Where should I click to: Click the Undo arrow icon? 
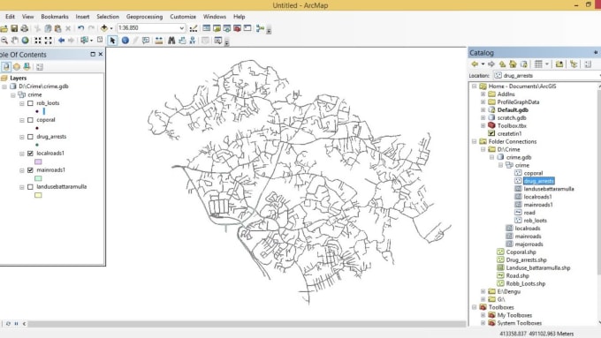point(81,28)
